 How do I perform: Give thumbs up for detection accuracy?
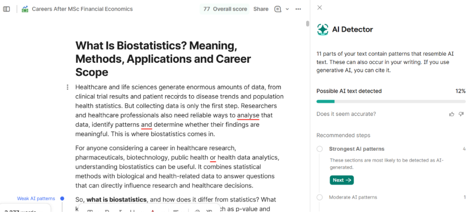(452, 114)
